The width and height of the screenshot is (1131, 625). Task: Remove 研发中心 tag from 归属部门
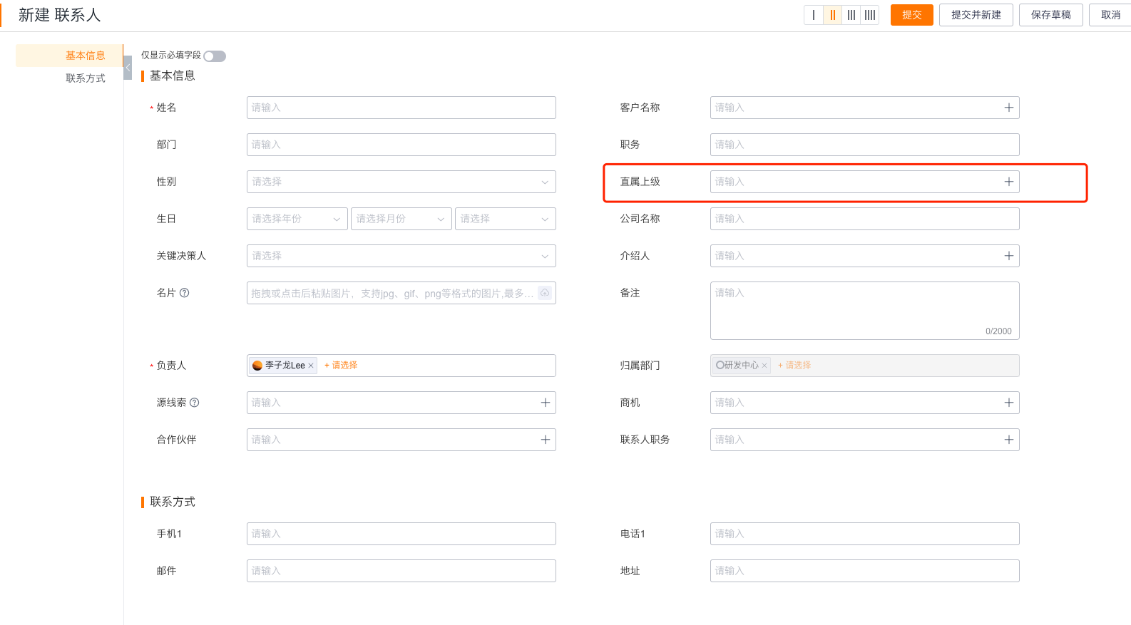[x=764, y=366]
